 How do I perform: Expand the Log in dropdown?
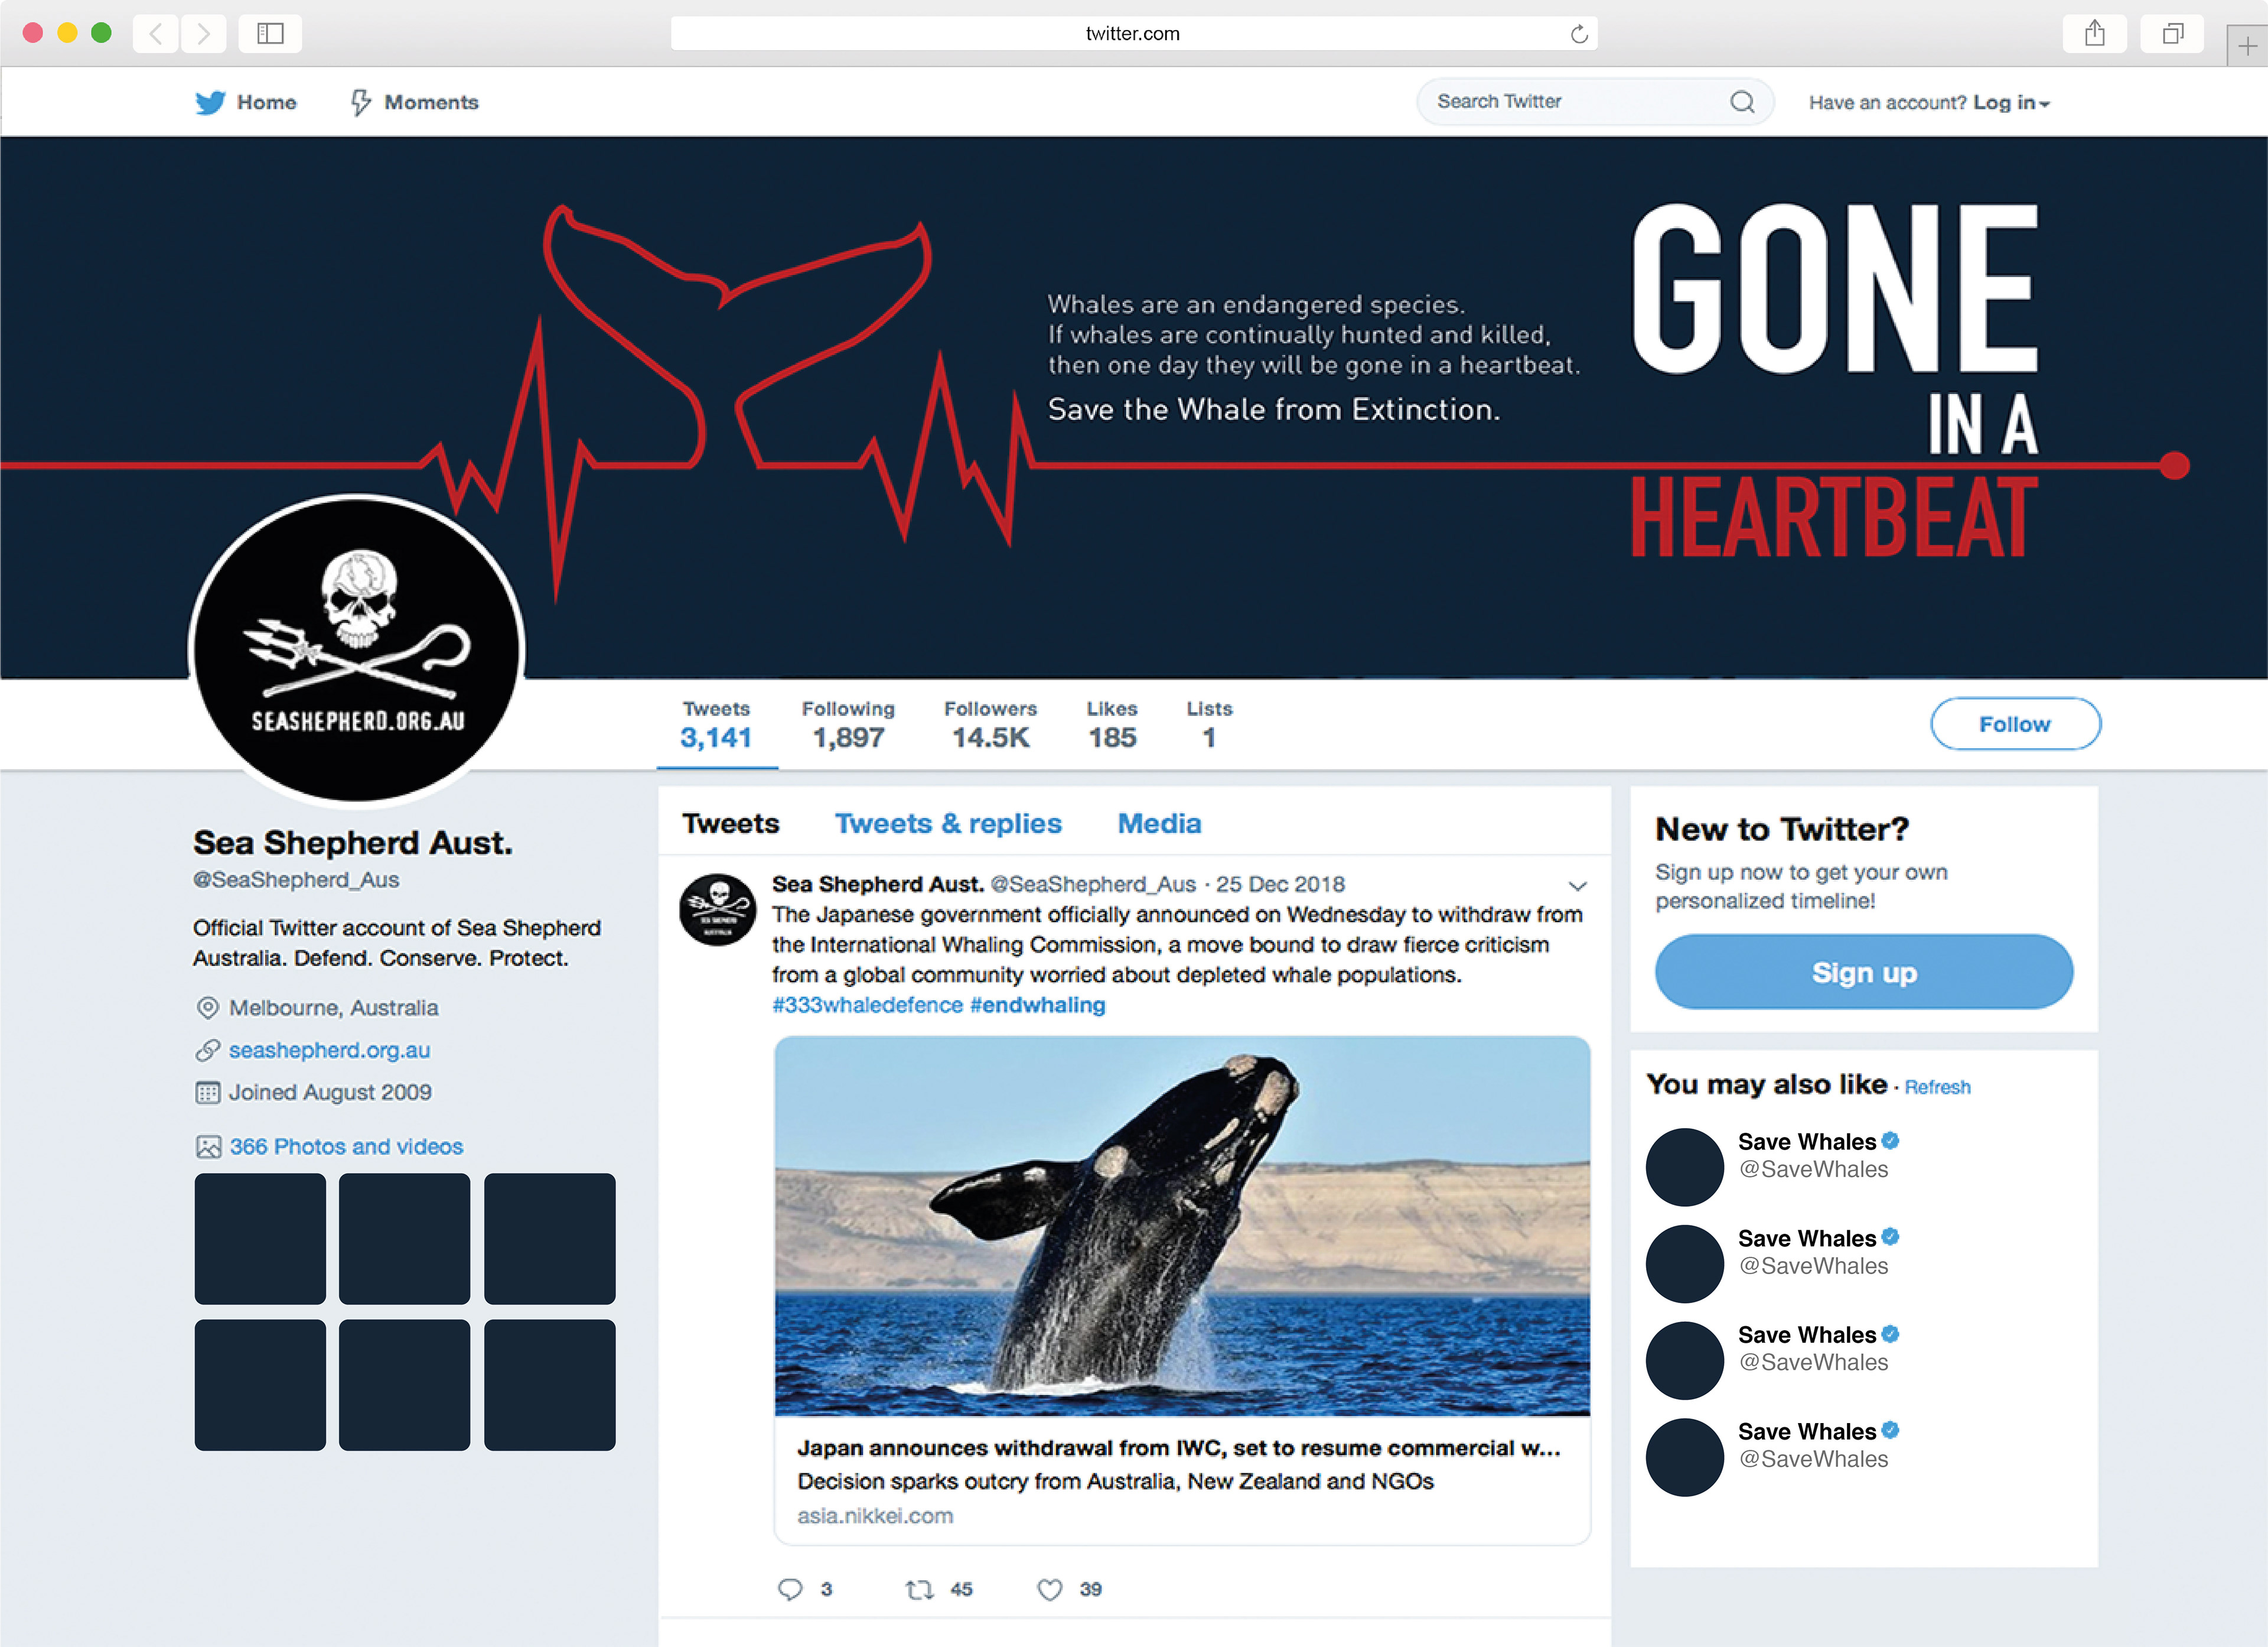(x=2011, y=102)
